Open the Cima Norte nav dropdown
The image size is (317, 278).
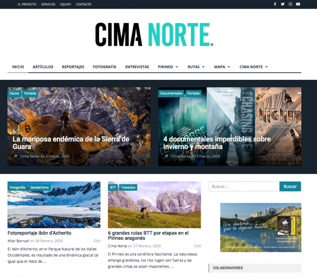[x=253, y=67]
